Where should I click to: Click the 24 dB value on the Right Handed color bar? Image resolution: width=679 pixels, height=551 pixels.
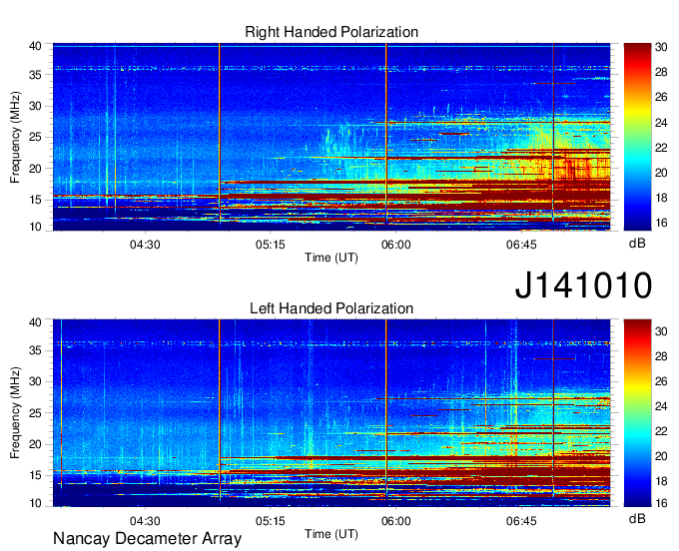pos(661,123)
